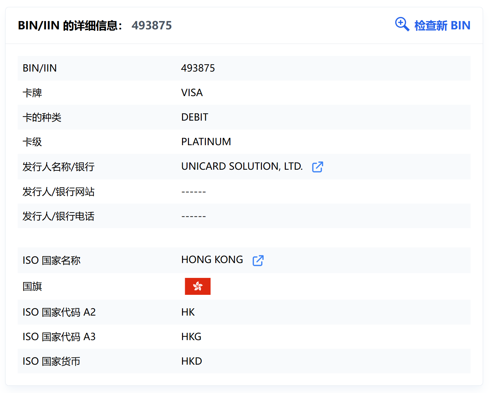The width and height of the screenshot is (490, 393).
Task: Click the VISA card brand value
Action: 192,93
